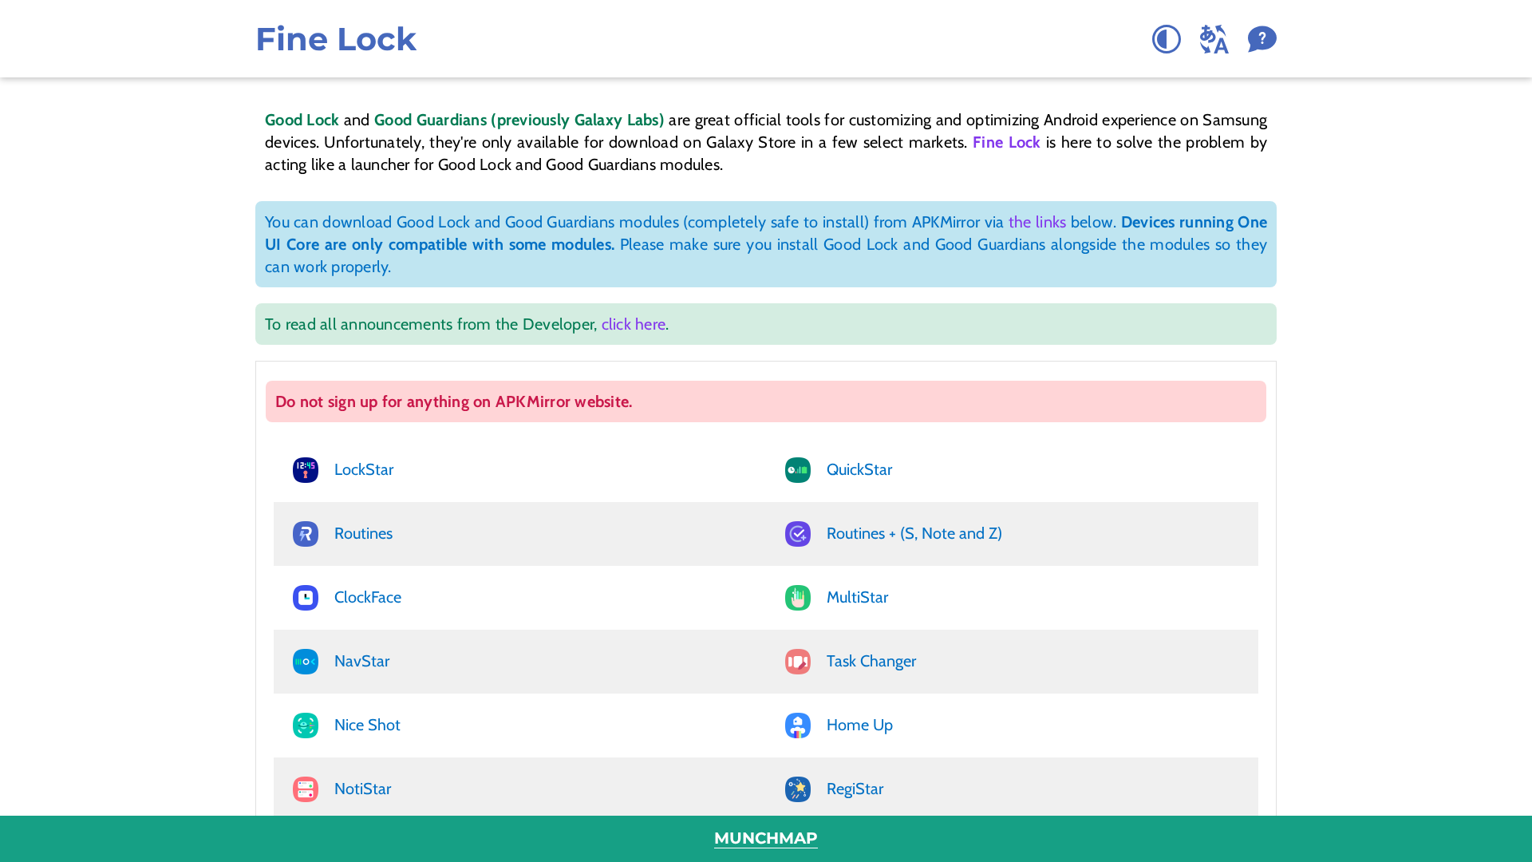Screen dimensions: 1532x862
Task: Toggle dark mode contrast icon
Action: click(1166, 39)
